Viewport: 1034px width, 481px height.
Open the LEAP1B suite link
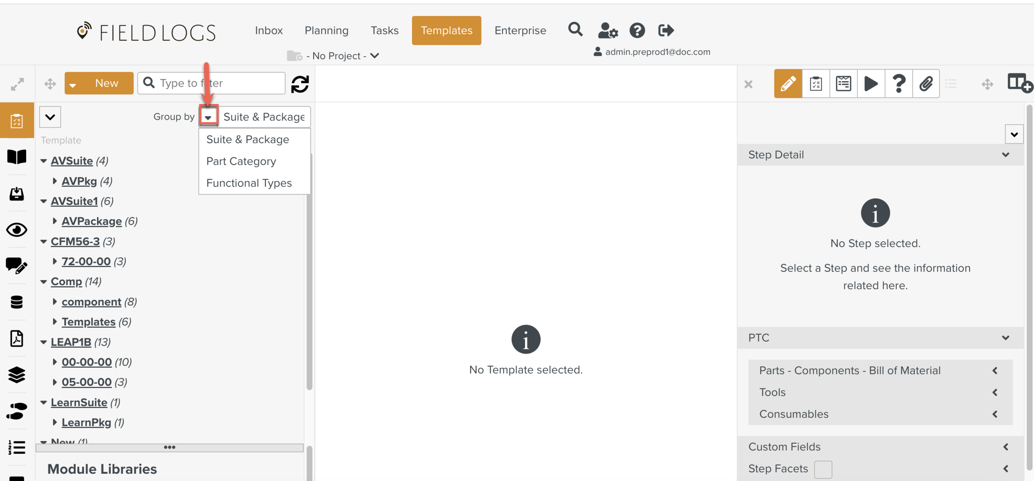[71, 342]
